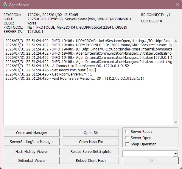Click the log scrollbar up arrow
This screenshot has width=182, height=169.
[x=176, y=41]
